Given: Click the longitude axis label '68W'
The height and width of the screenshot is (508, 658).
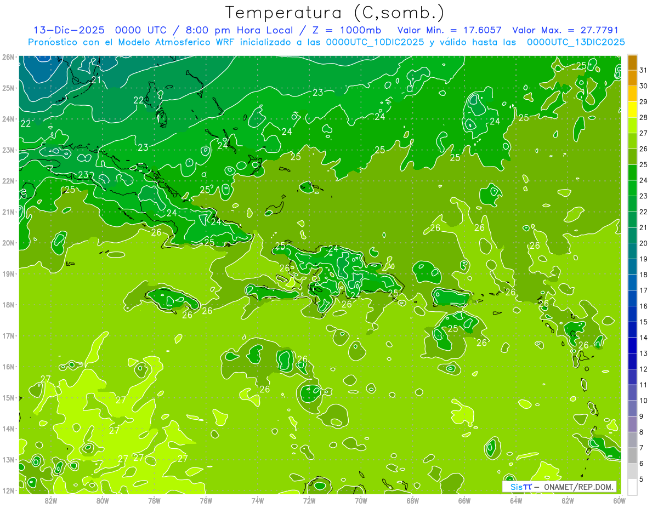Looking at the screenshot, I should (x=412, y=500).
